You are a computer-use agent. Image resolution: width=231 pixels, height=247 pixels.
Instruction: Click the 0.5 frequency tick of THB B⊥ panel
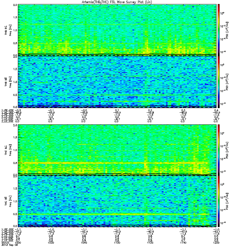point(15,43)
